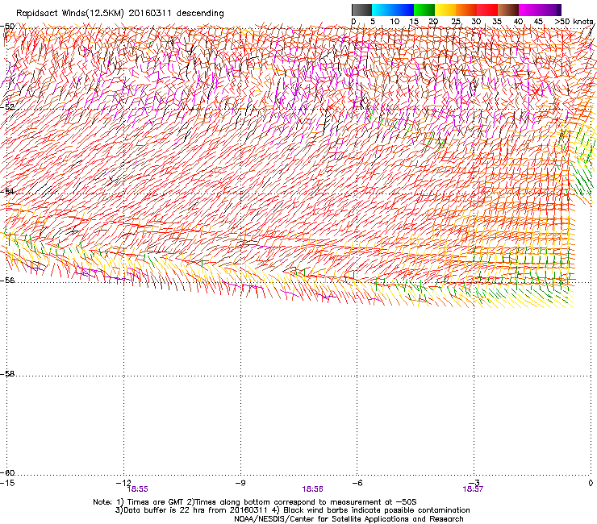The width and height of the screenshot is (597, 524).
Task: Click the -6 longitude axis label
Action: click(357, 483)
